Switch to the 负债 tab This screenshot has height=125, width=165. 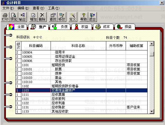tap(60, 27)
